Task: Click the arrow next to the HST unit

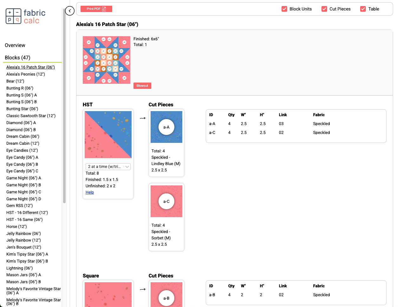Action: [143, 118]
